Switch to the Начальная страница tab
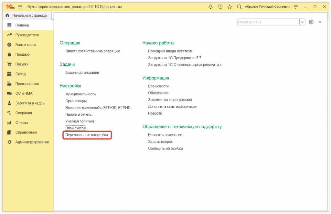The image size is (331, 214). pos(29,15)
